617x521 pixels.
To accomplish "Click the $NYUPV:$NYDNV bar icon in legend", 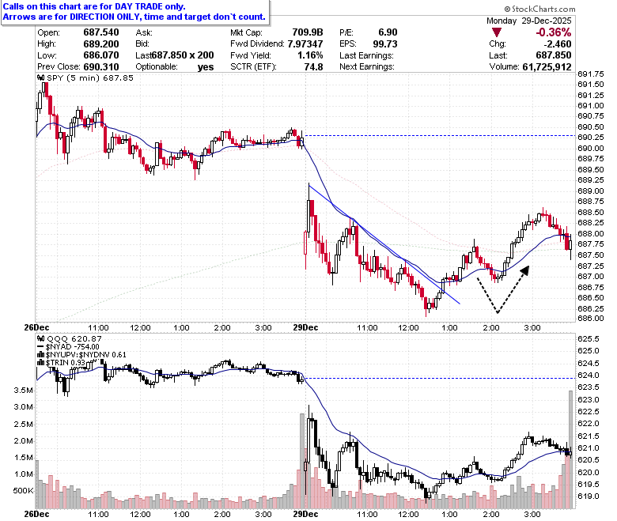I will 41,355.
